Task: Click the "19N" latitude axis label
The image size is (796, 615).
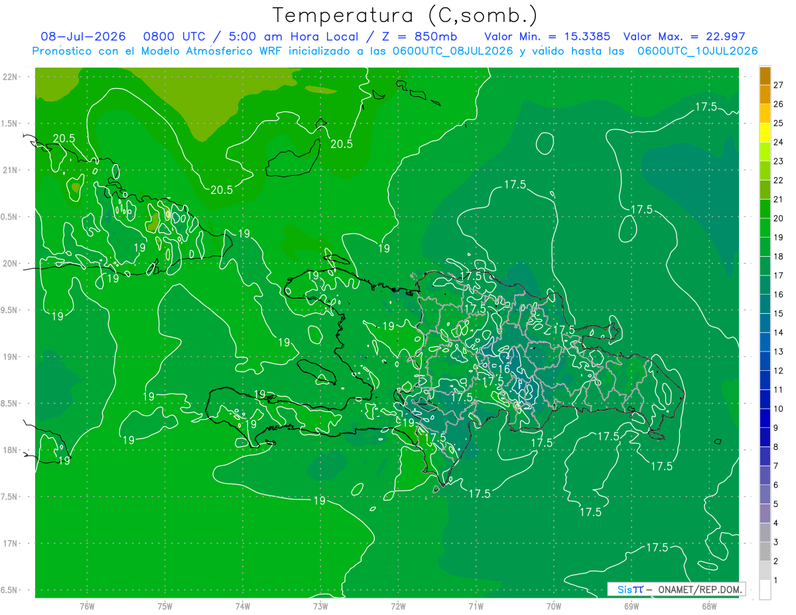Action: [11, 356]
